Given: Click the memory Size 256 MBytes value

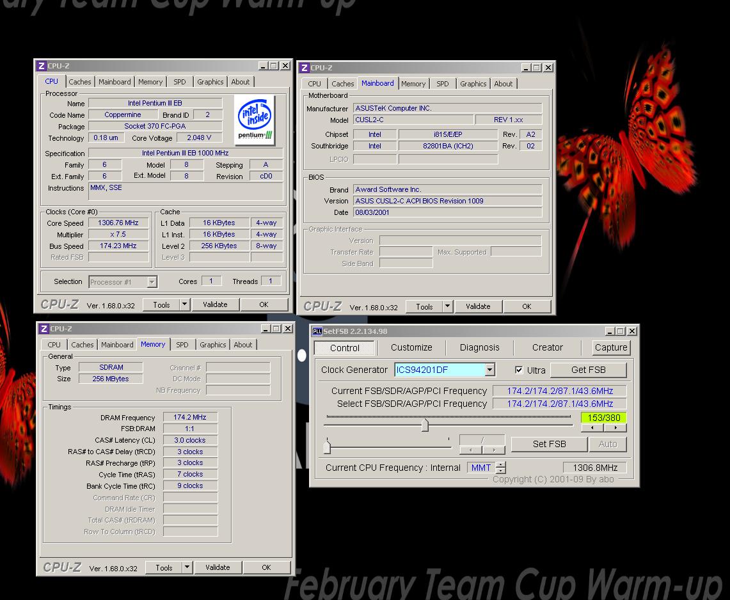Looking at the screenshot, I should 111,379.
